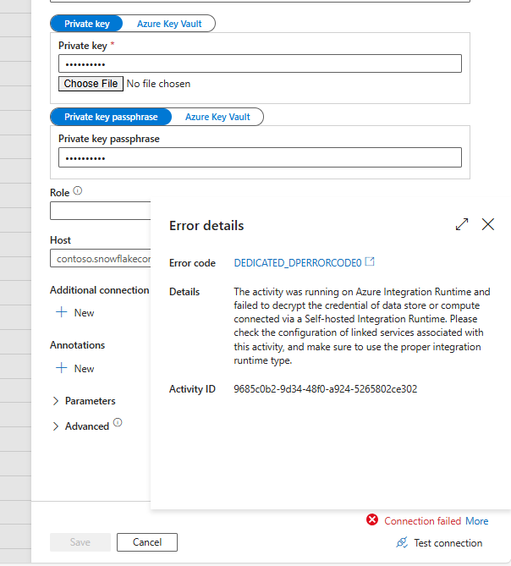Screen dimensions: 511x566
Task: Click the red Connection failed error icon
Action: click(x=372, y=519)
